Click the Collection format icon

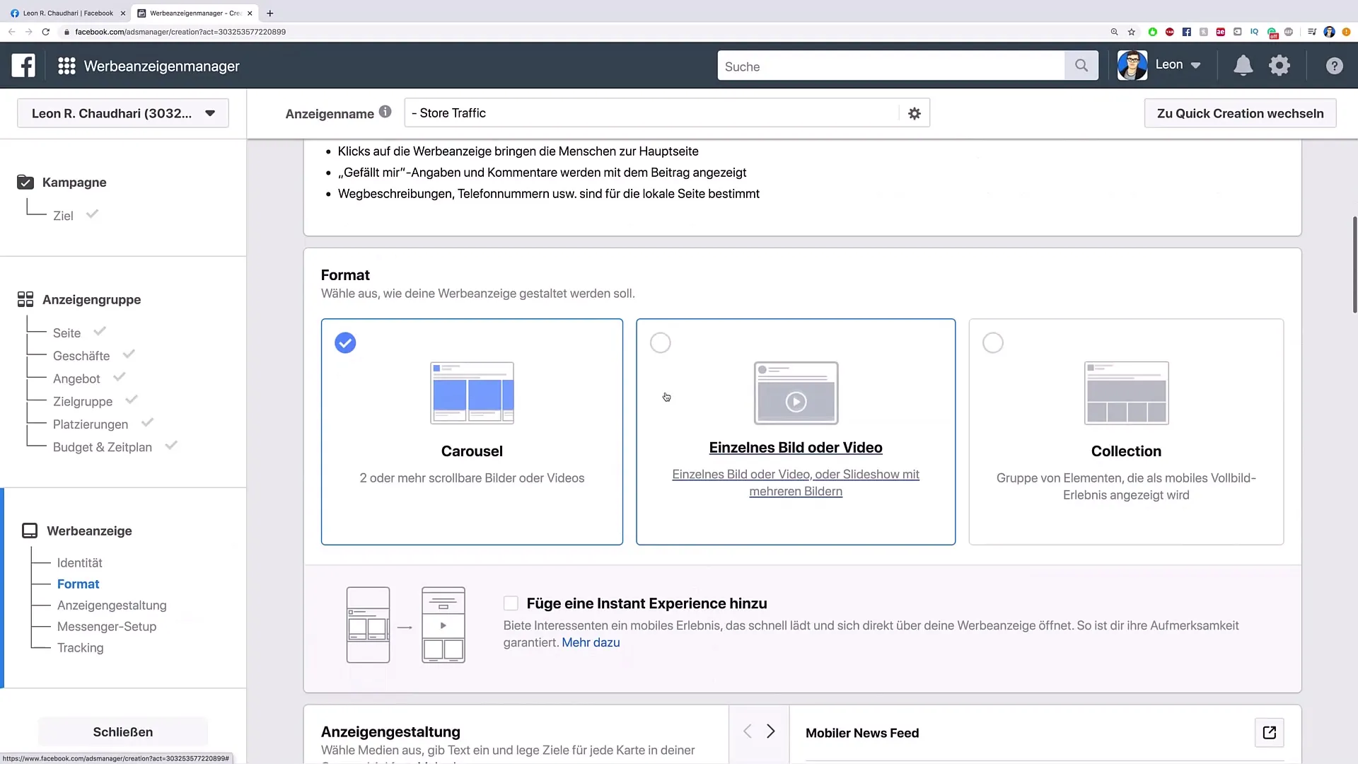1126,392
